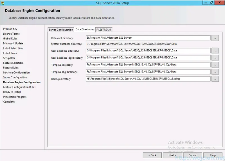
Task: Select Ready to Install step
Action: (12, 92)
